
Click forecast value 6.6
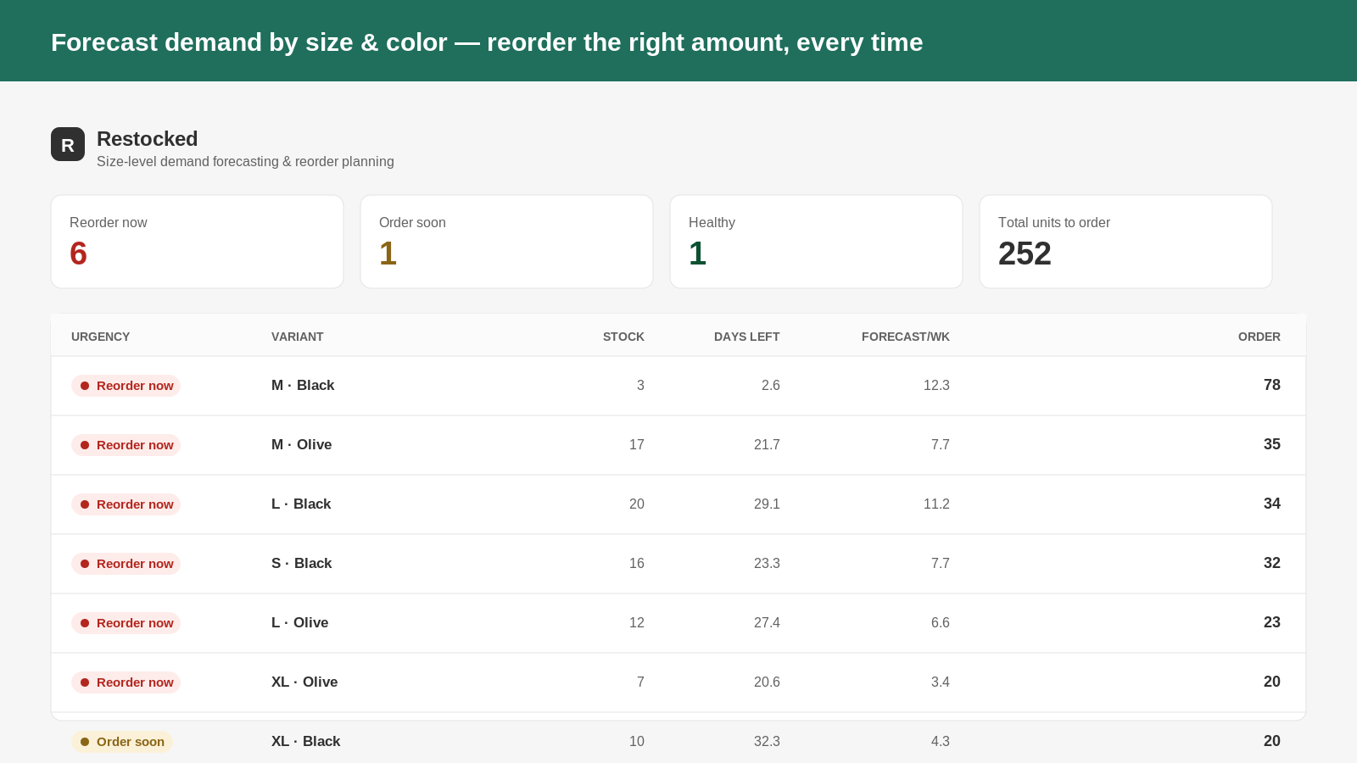(x=940, y=622)
